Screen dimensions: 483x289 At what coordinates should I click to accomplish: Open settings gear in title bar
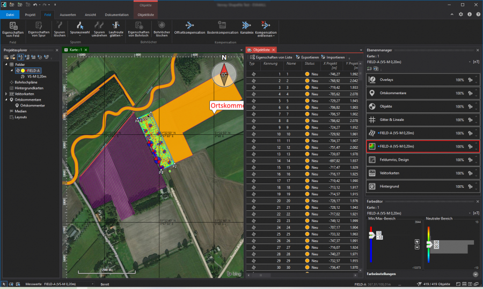click(x=460, y=14)
